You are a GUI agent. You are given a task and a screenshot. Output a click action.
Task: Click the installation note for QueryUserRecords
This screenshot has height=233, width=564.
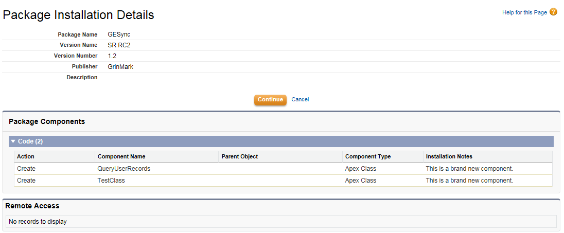469,169
